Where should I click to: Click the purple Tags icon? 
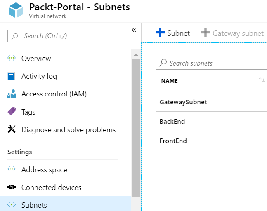tap(12, 111)
